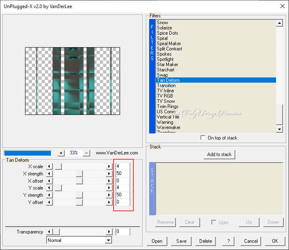Click filters list scroll up arrow
289x250 pixels.
tap(279, 23)
